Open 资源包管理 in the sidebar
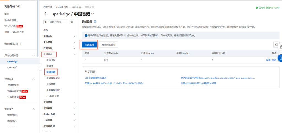Screen dimensions: 282x133 click(13, 85)
